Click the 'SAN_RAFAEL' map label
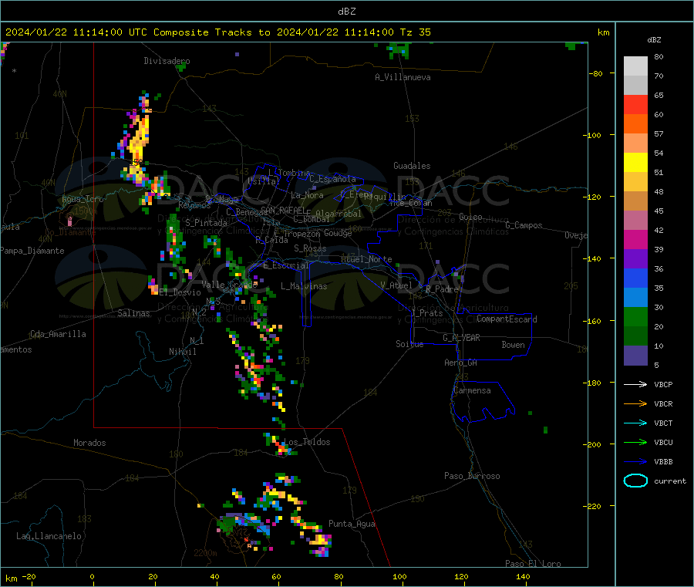 point(283,210)
